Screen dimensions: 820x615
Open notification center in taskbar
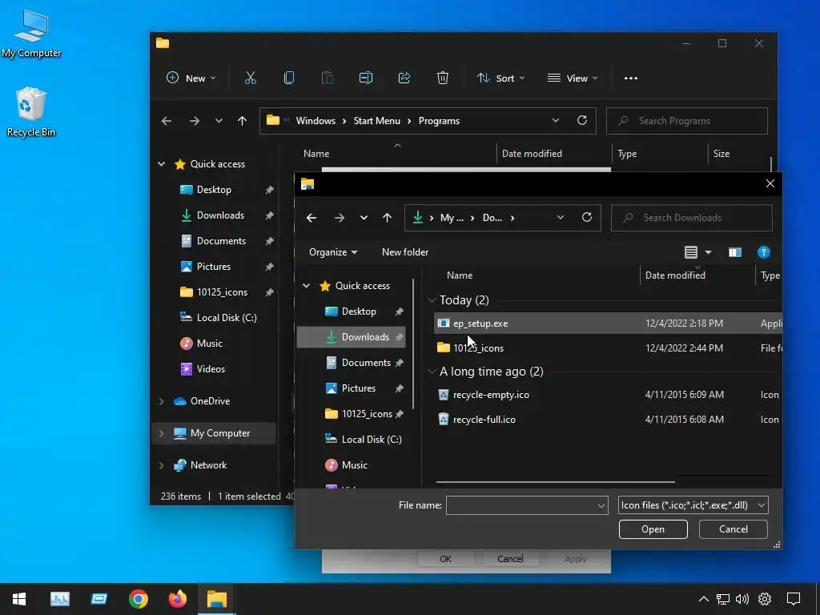pos(794,599)
